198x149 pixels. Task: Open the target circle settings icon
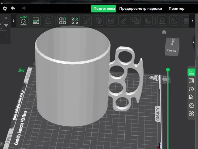[191, 106]
